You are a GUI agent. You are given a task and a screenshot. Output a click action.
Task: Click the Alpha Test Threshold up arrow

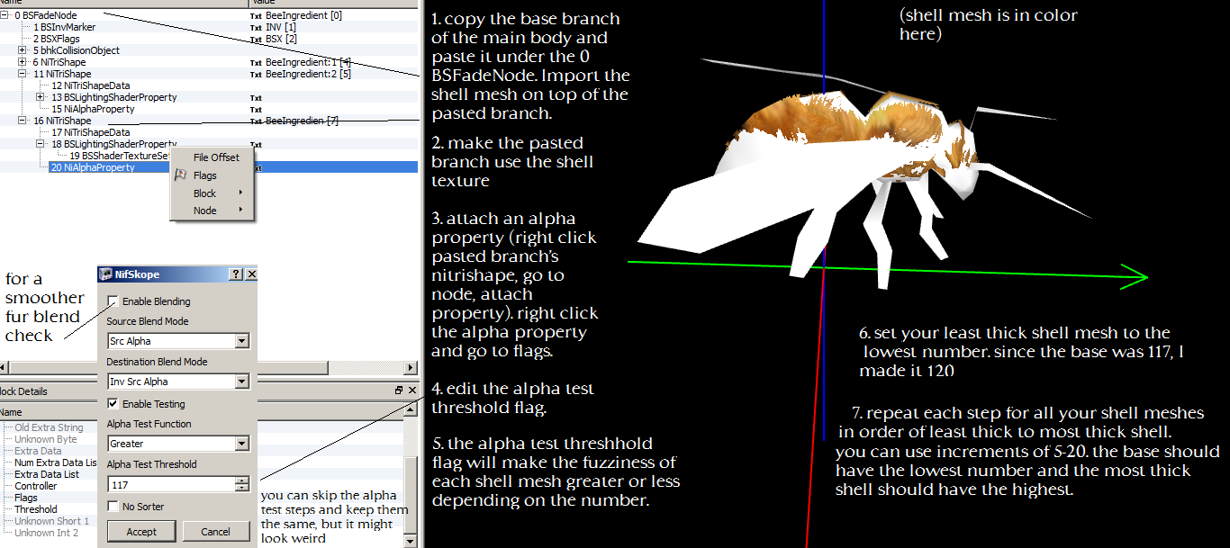pos(241,481)
